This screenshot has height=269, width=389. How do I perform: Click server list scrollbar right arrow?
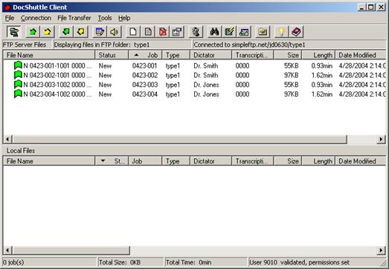(x=381, y=140)
